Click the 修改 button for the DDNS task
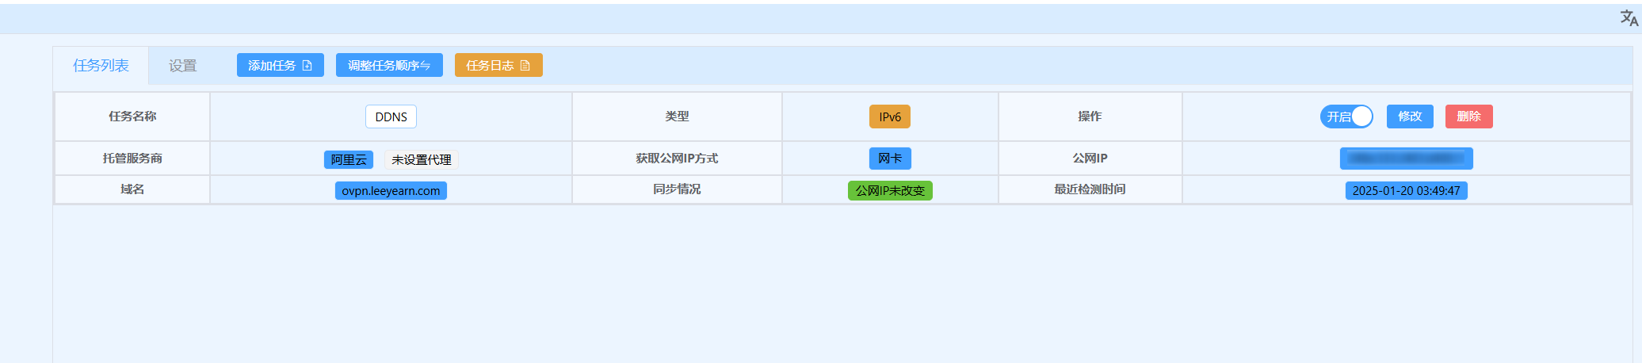Screen dimensions: 1642x363 (x=1409, y=117)
